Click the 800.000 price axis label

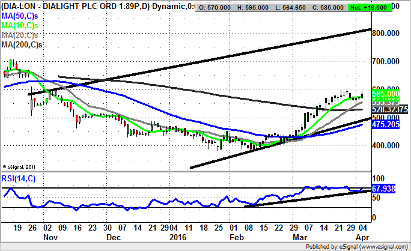point(386,34)
